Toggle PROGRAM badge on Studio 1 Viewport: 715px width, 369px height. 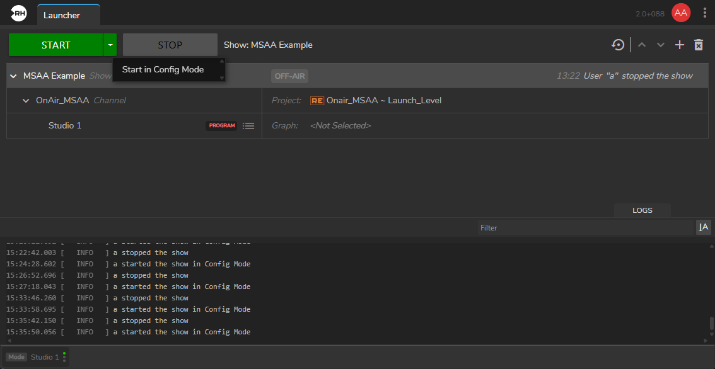(221, 126)
